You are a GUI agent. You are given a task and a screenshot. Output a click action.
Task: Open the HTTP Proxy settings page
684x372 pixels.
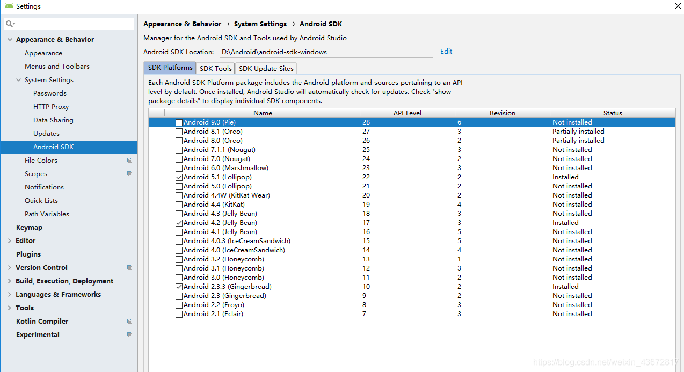51,107
